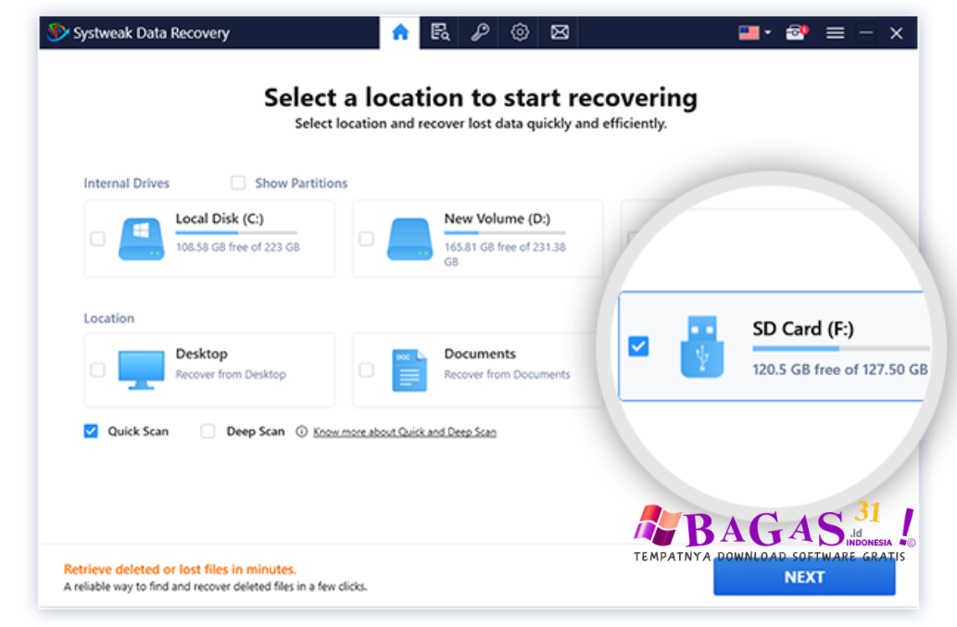
Task: Click 'Recover from Desktop' text
Action: (231, 374)
